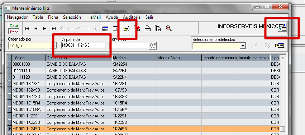Select row with code 01111120

click(143, 77)
